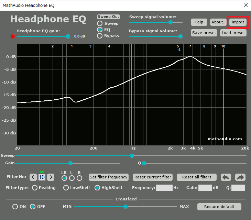Click the filter Gain slider handle

pyautogui.click(x=70, y=163)
